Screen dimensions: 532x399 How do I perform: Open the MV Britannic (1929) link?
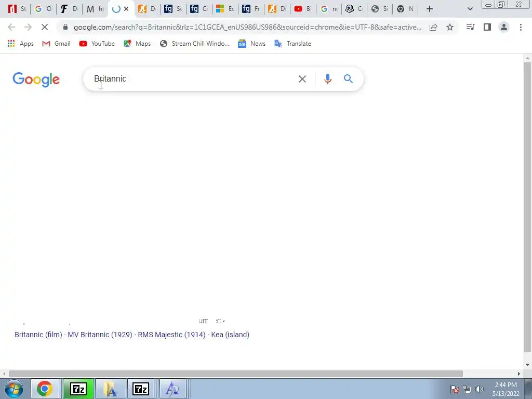[100, 335]
